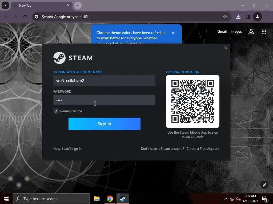Go back with the Chrome back arrow
Image resolution: width=273 pixels, height=204 pixels.
pyautogui.click(x=6, y=17)
